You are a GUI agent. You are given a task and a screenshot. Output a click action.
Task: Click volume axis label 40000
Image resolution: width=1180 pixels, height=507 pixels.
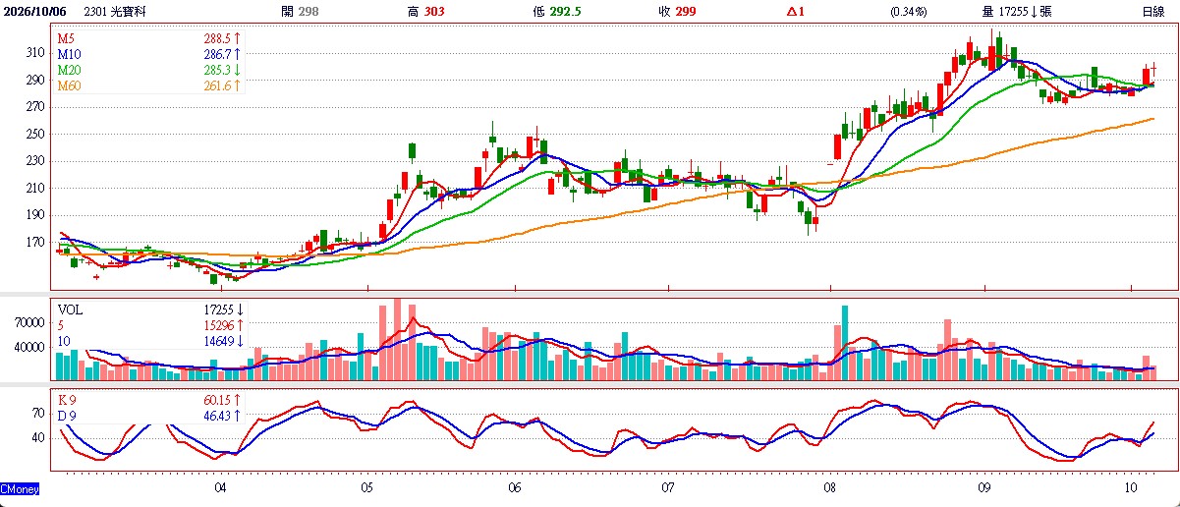pos(29,348)
